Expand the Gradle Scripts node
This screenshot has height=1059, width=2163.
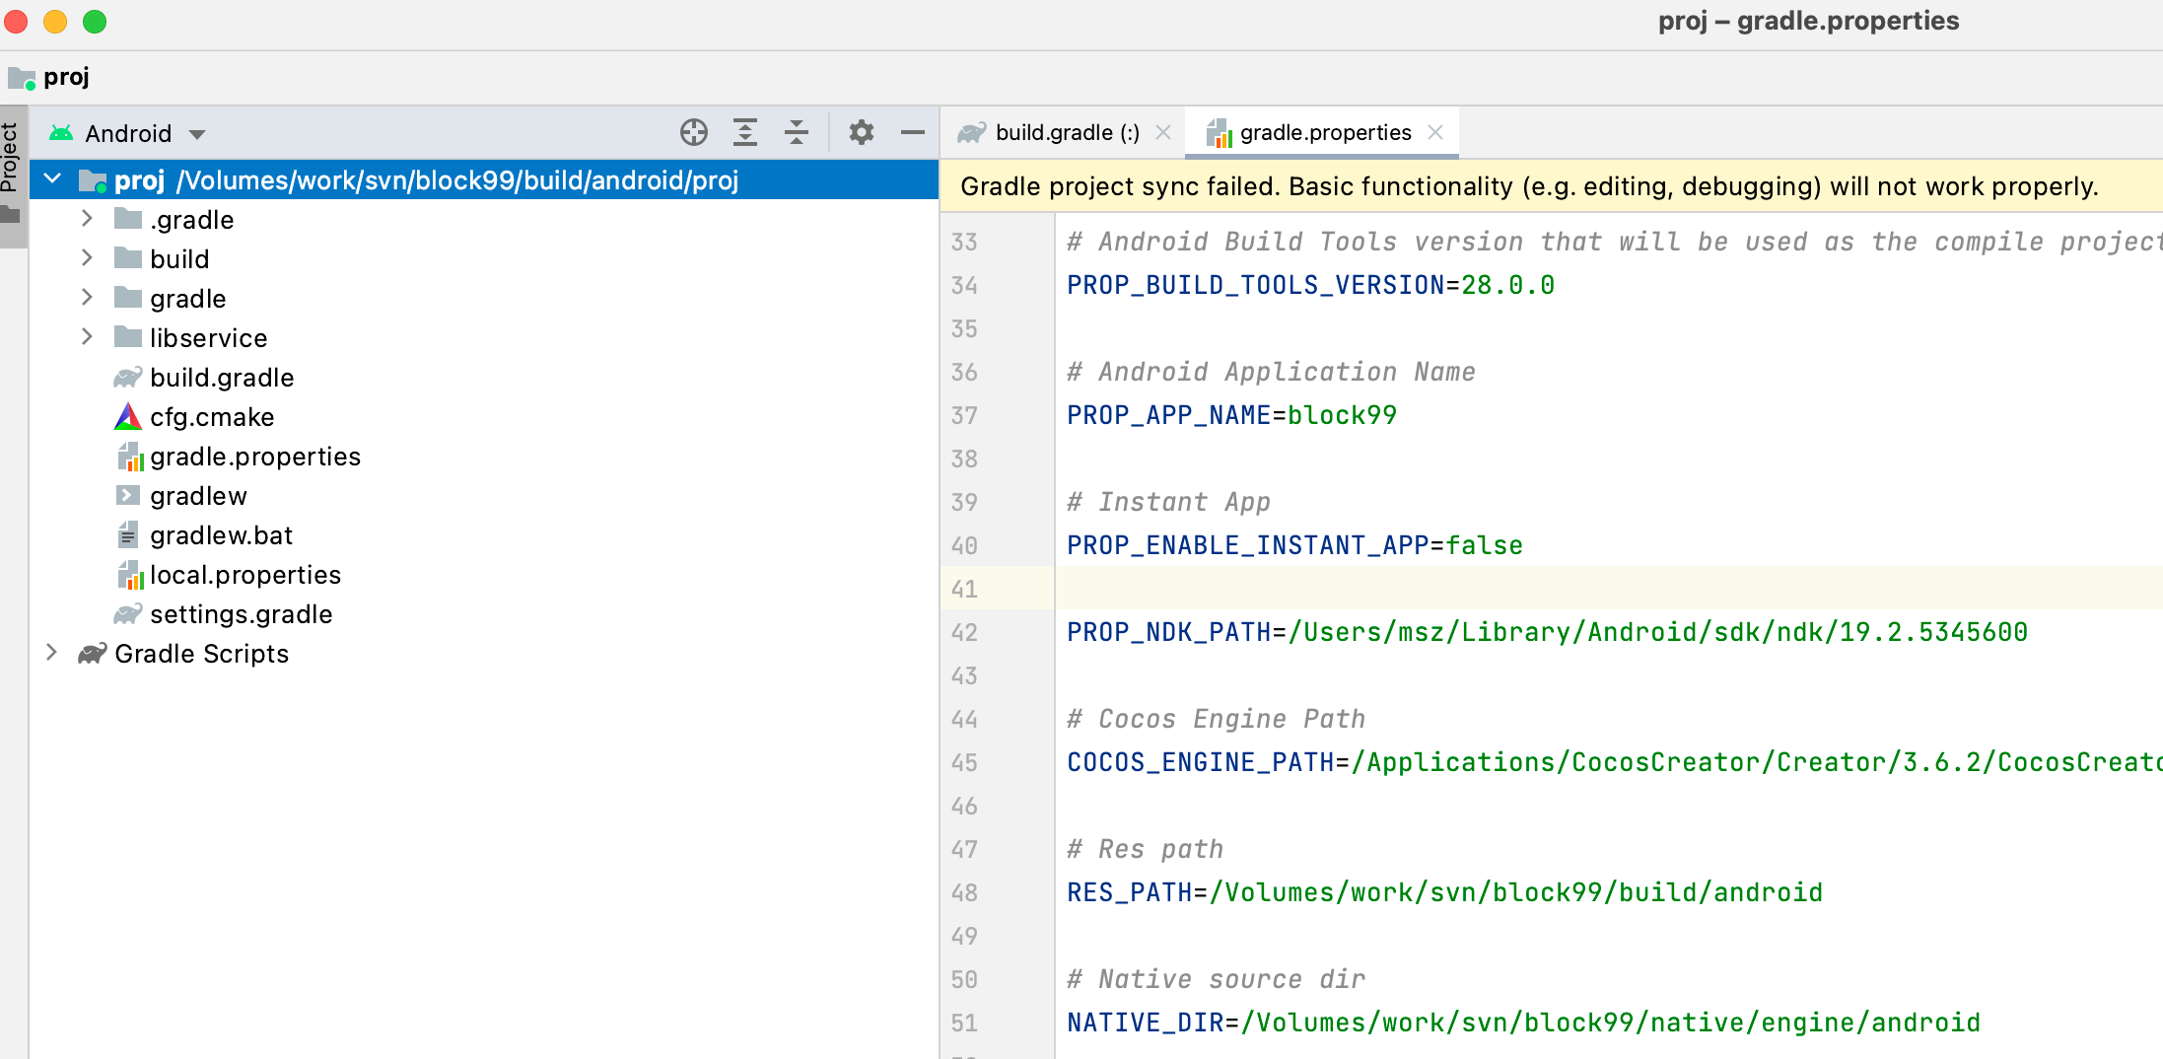click(51, 653)
